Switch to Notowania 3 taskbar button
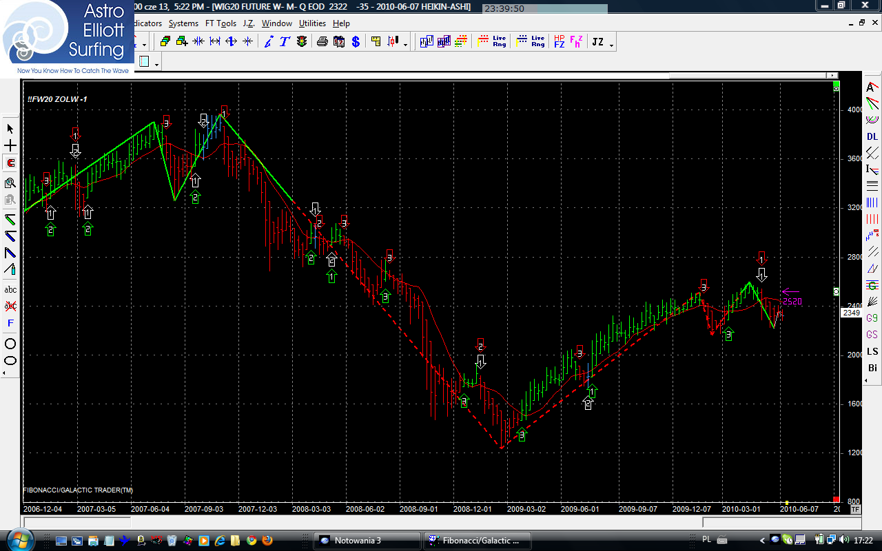 click(366, 541)
